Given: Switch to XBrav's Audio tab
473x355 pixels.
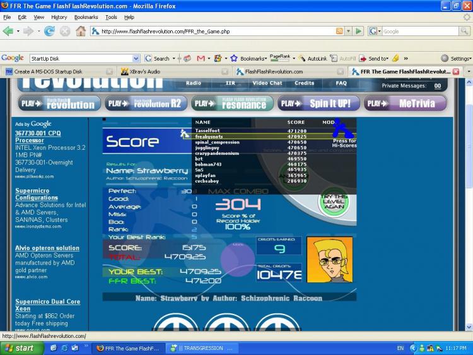Looking at the screenshot, I should (174, 71).
